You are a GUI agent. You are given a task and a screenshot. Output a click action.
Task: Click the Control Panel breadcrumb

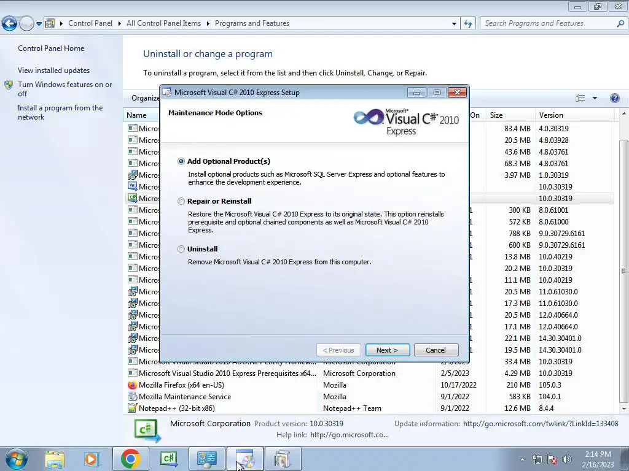click(x=90, y=23)
